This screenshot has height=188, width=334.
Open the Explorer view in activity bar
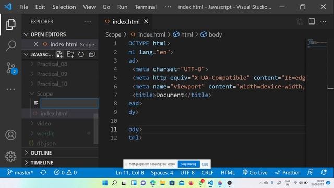tap(10, 24)
